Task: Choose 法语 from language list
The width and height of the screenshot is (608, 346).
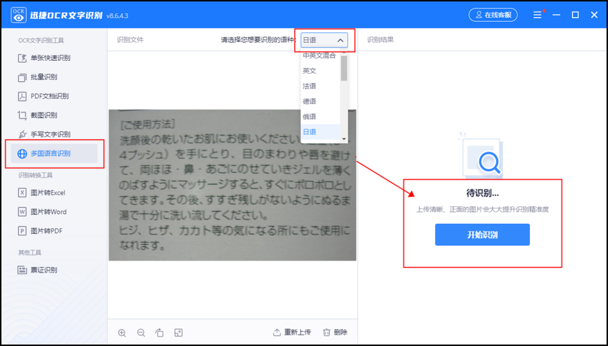Action: tap(320, 86)
